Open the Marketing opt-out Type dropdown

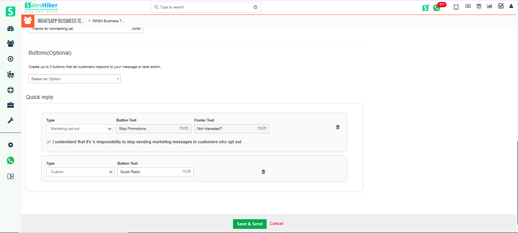click(79, 129)
